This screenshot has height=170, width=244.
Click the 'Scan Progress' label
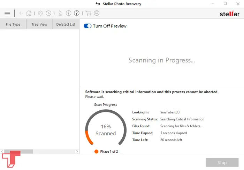click(106, 105)
